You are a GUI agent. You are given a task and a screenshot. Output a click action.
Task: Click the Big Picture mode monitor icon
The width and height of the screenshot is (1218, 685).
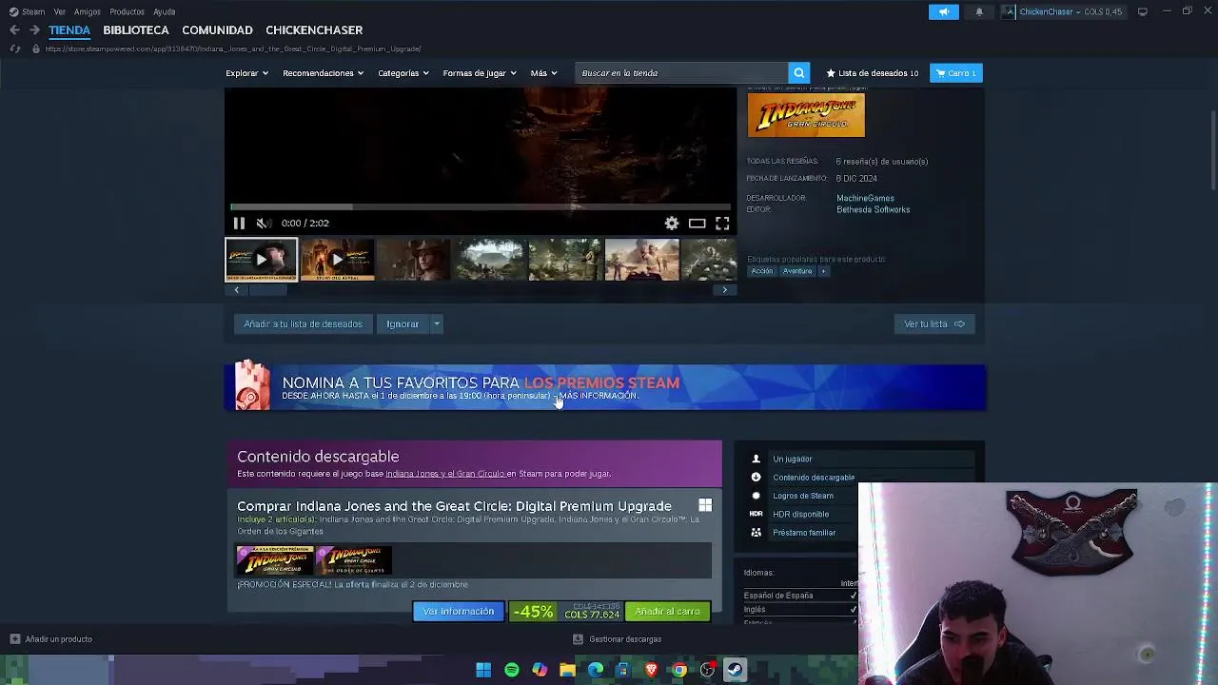click(x=1142, y=11)
